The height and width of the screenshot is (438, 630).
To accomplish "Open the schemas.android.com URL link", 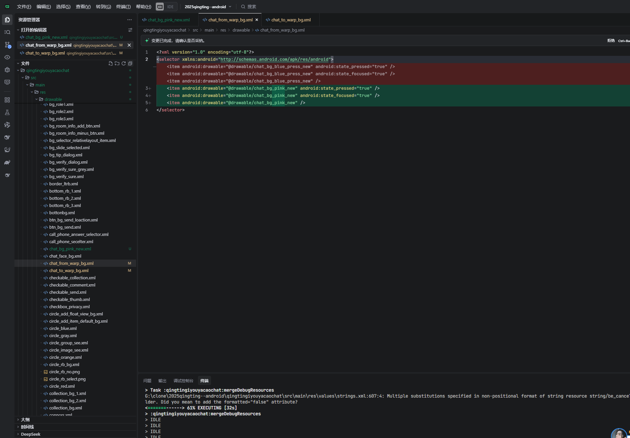I will 275,59.
